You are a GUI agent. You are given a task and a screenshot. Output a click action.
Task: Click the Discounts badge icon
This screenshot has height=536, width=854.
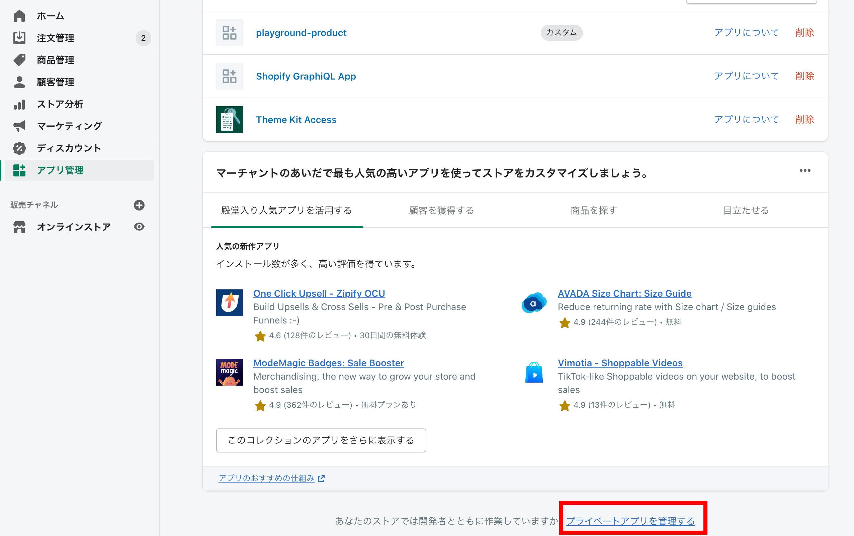tap(19, 148)
